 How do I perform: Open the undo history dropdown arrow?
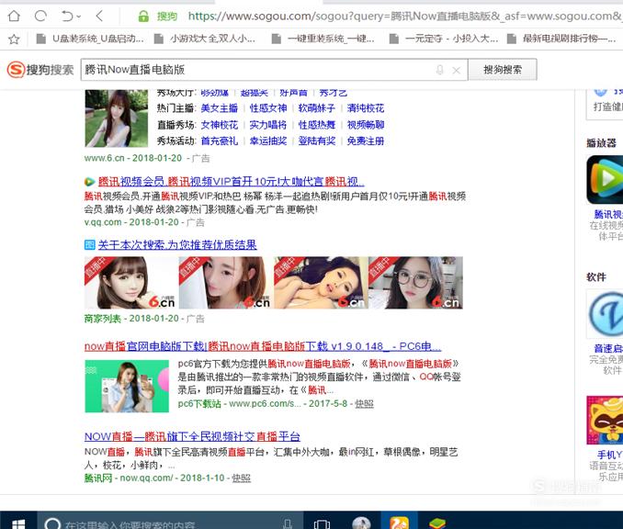pyautogui.click(x=79, y=17)
